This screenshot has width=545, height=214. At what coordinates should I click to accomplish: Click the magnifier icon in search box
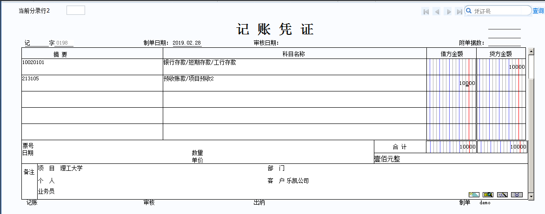click(x=468, y=10)
